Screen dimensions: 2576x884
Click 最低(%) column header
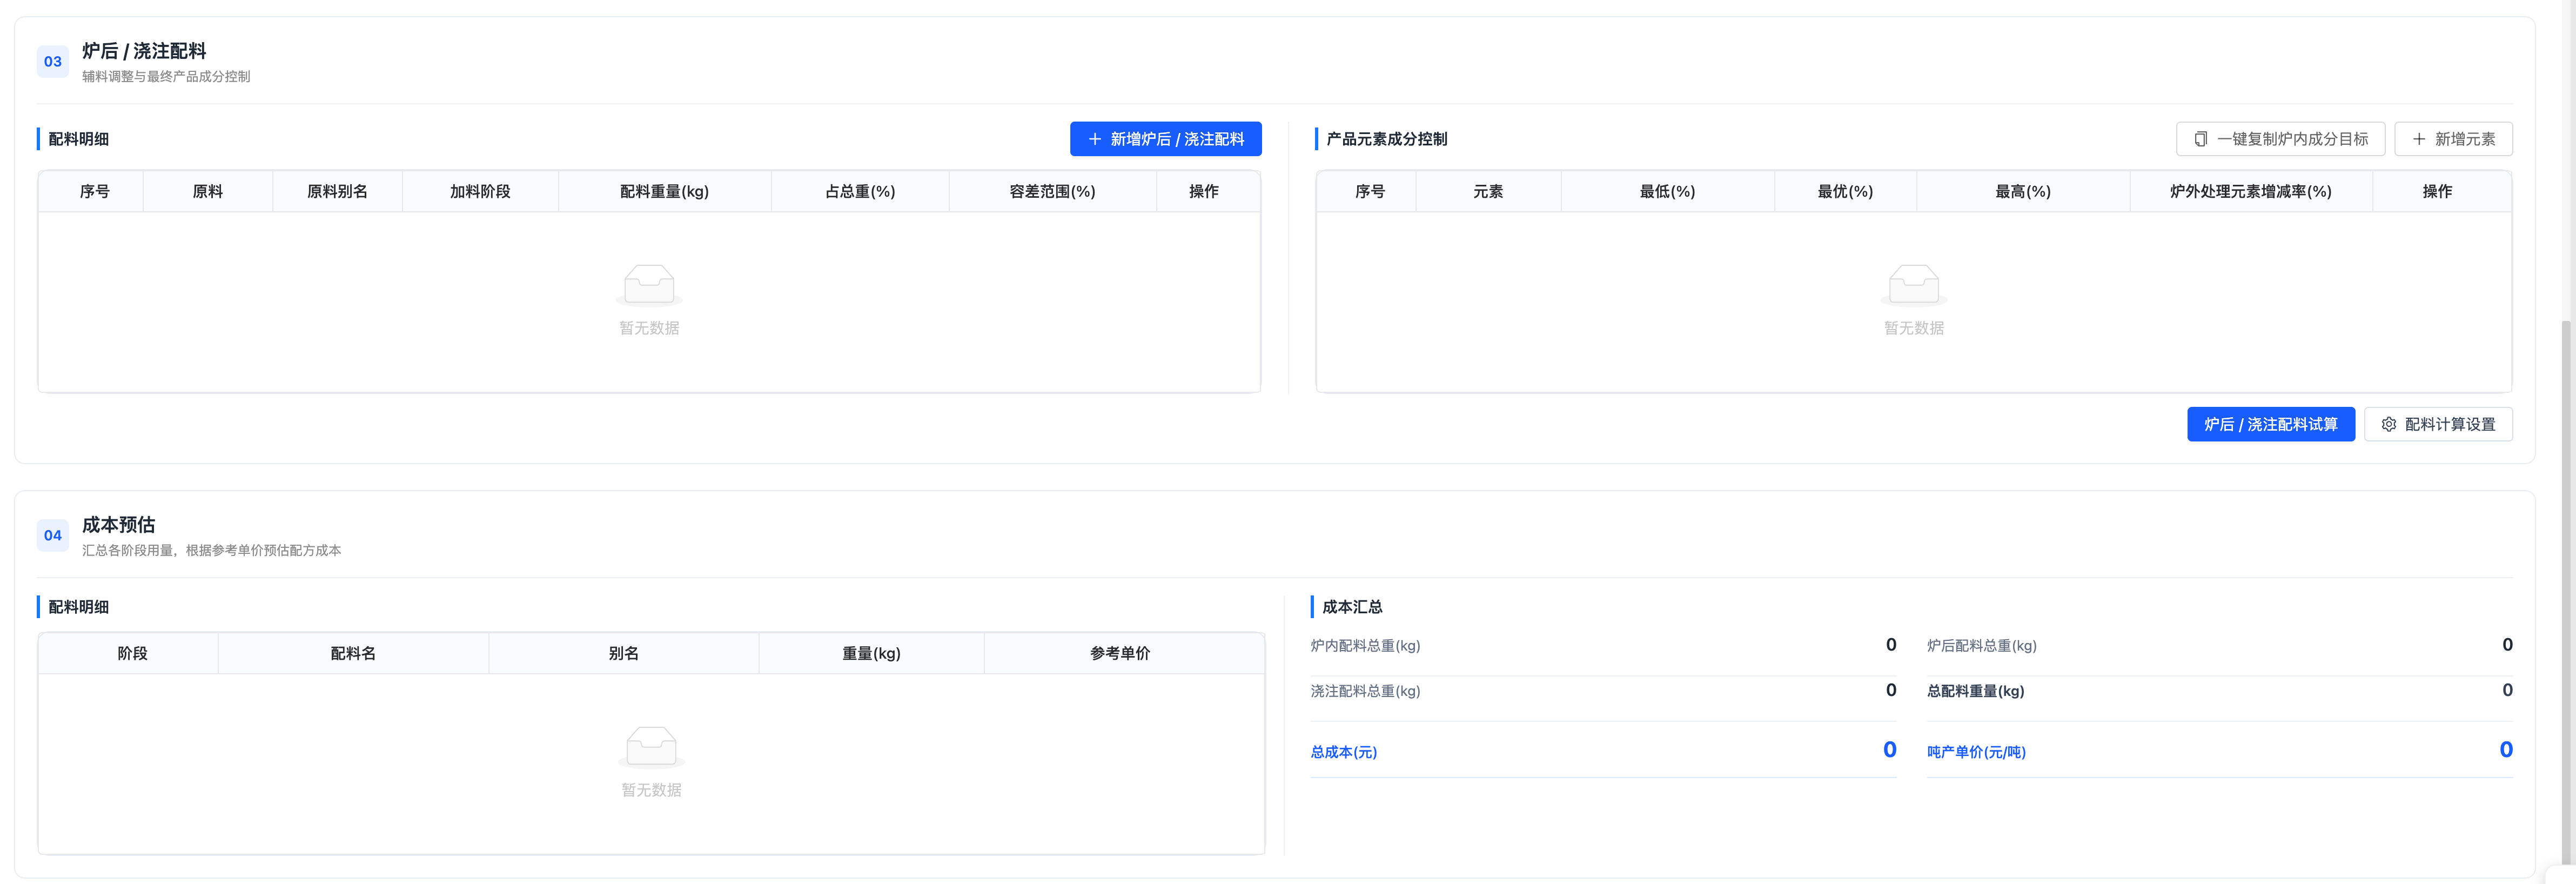(1667, 191)
